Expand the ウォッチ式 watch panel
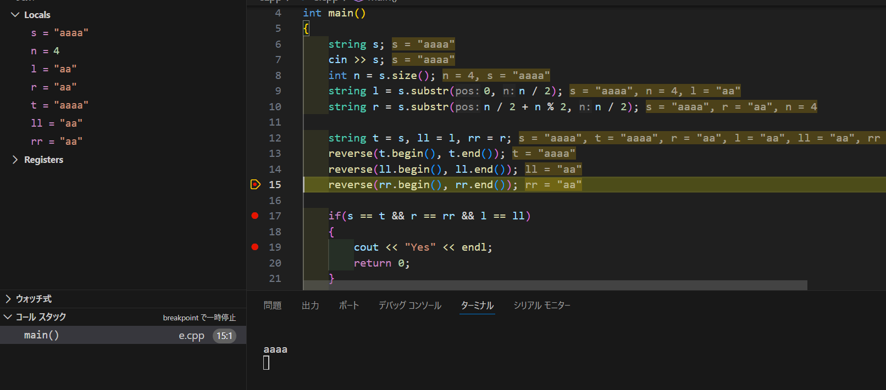Screen dimensions: 886x390 pos(8,299)
